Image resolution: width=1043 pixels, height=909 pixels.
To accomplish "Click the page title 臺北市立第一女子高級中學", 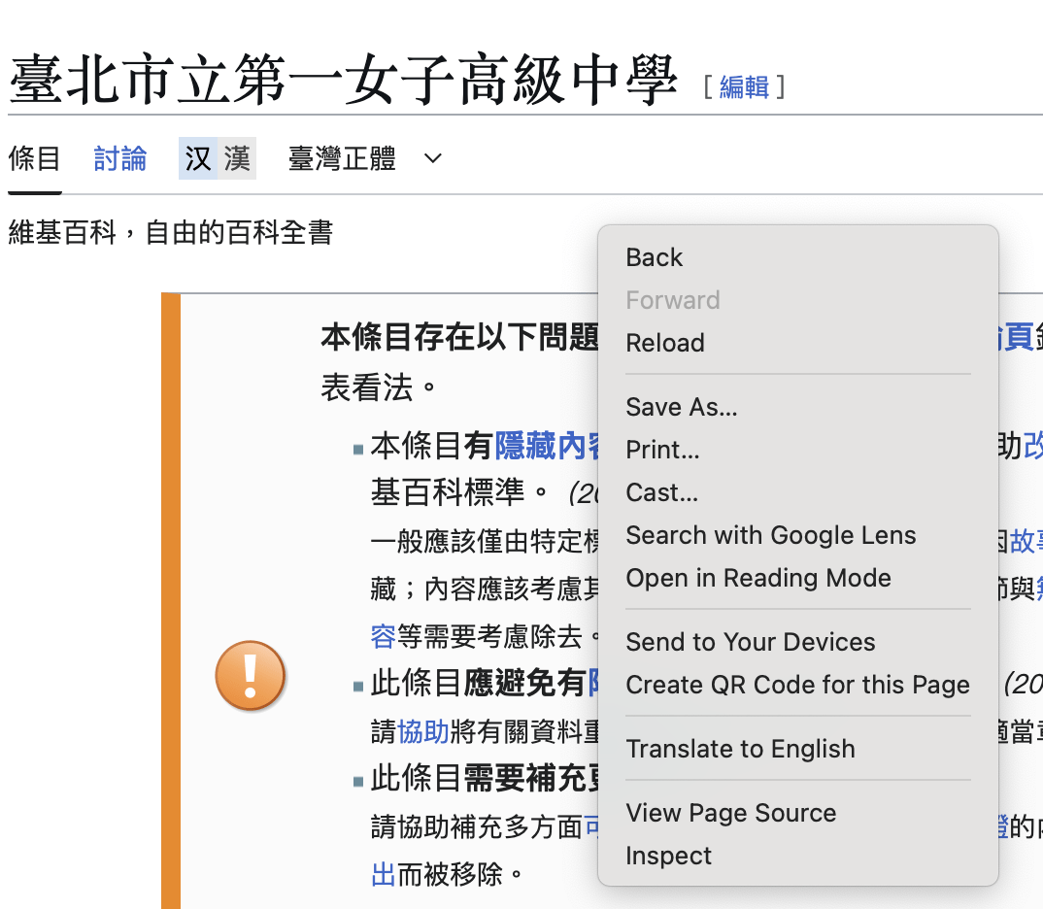I will coord(343,81).
